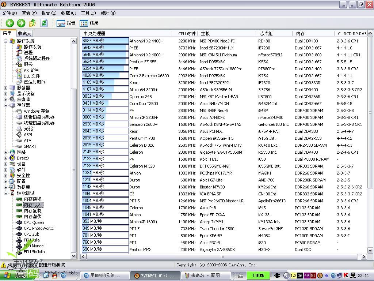The height and width of the screenshot is (281, 374).
Task: Click the 服务 services icon
Action: 19,64
